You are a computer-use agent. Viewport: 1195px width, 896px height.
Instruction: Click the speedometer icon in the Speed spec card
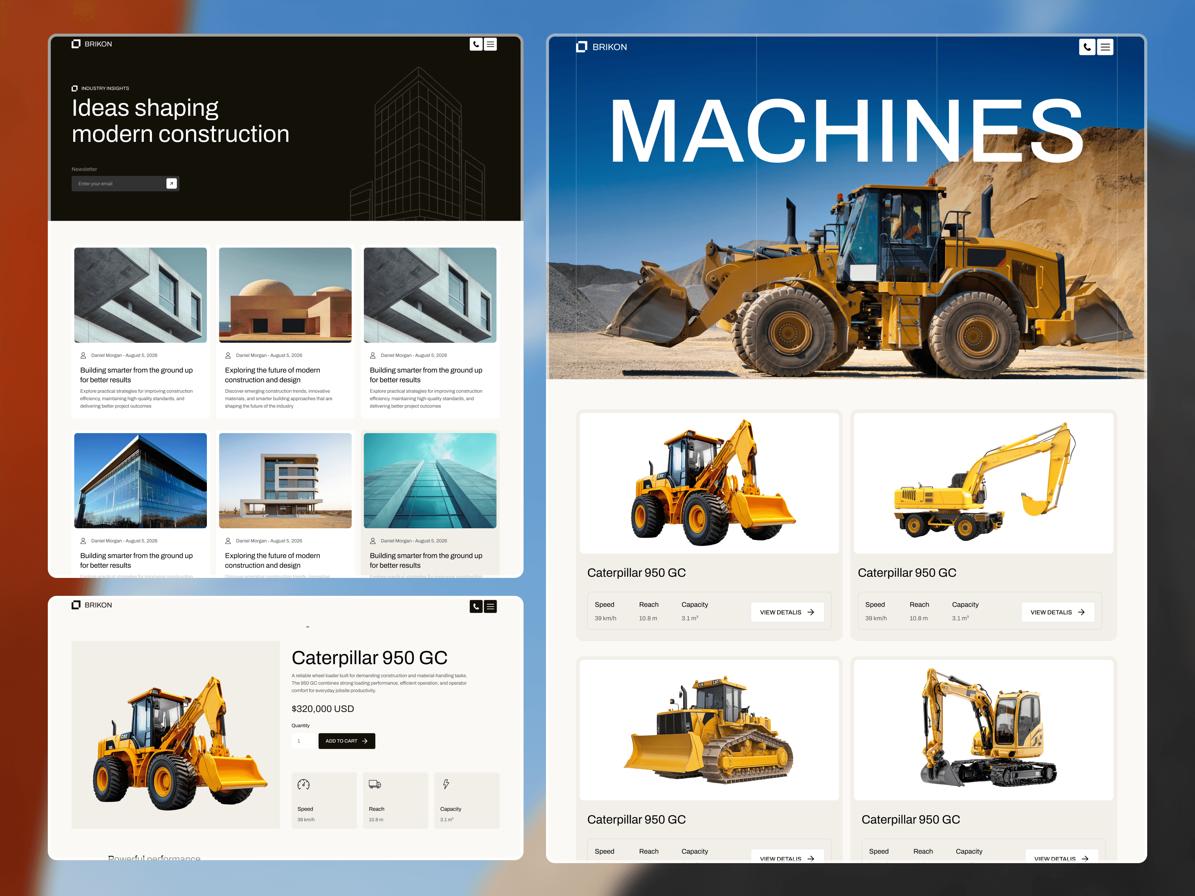pyautogui.click(x=304, y=784)
